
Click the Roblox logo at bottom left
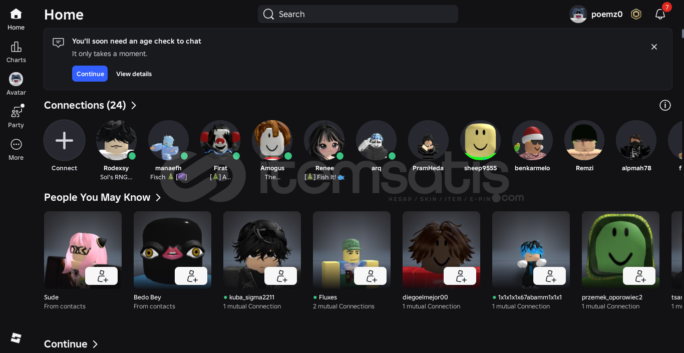tap(16, 338)
